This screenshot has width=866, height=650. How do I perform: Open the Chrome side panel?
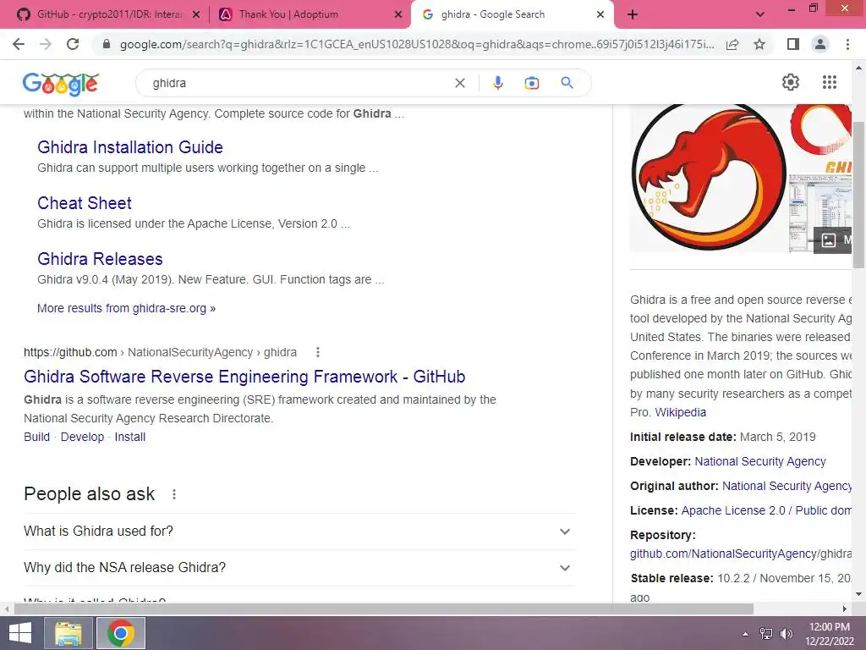pyautogui.click(x=793, y=44)
